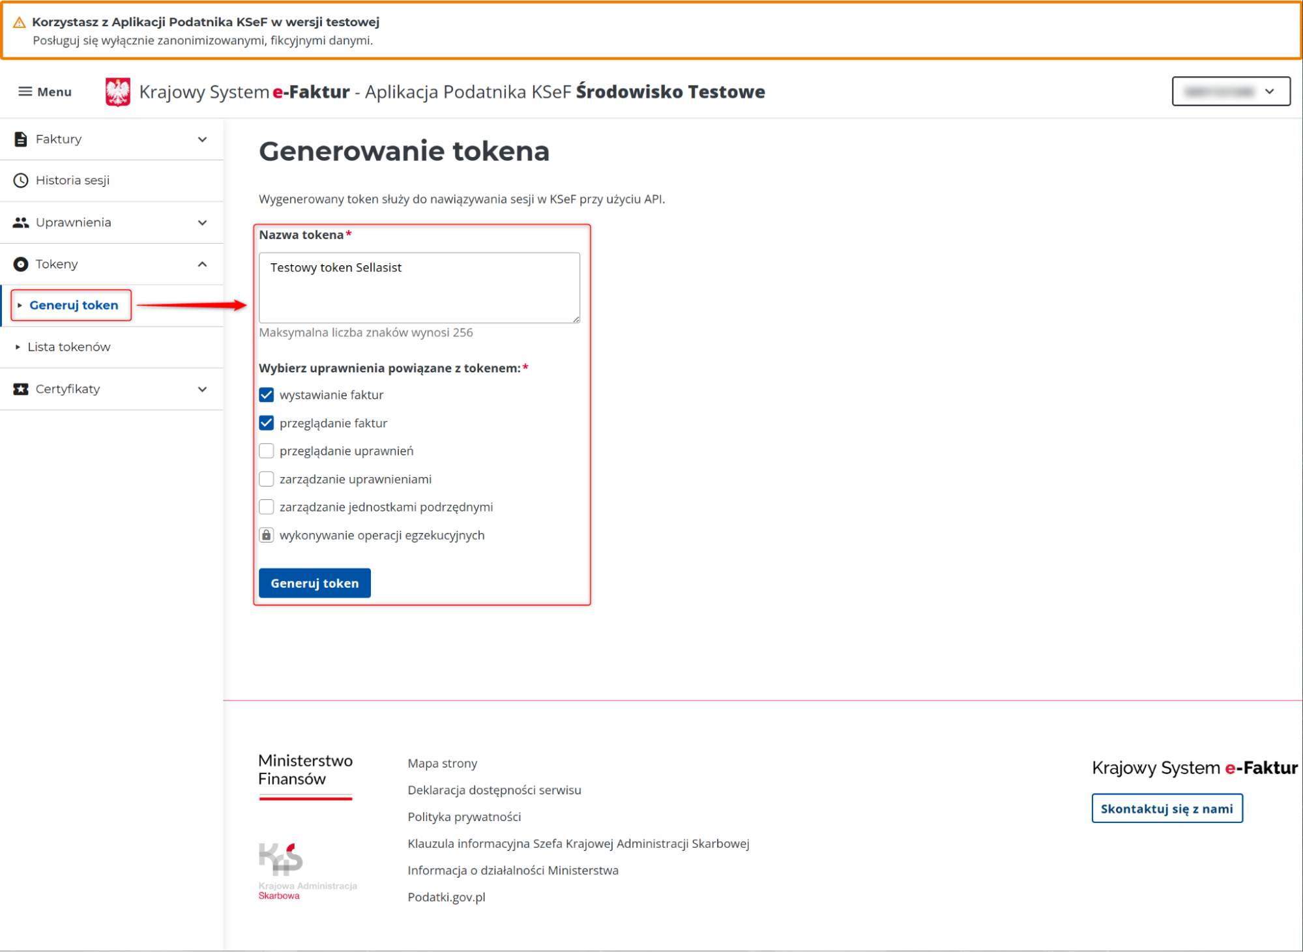Click the Tokeny circle icon

[21, 264]
